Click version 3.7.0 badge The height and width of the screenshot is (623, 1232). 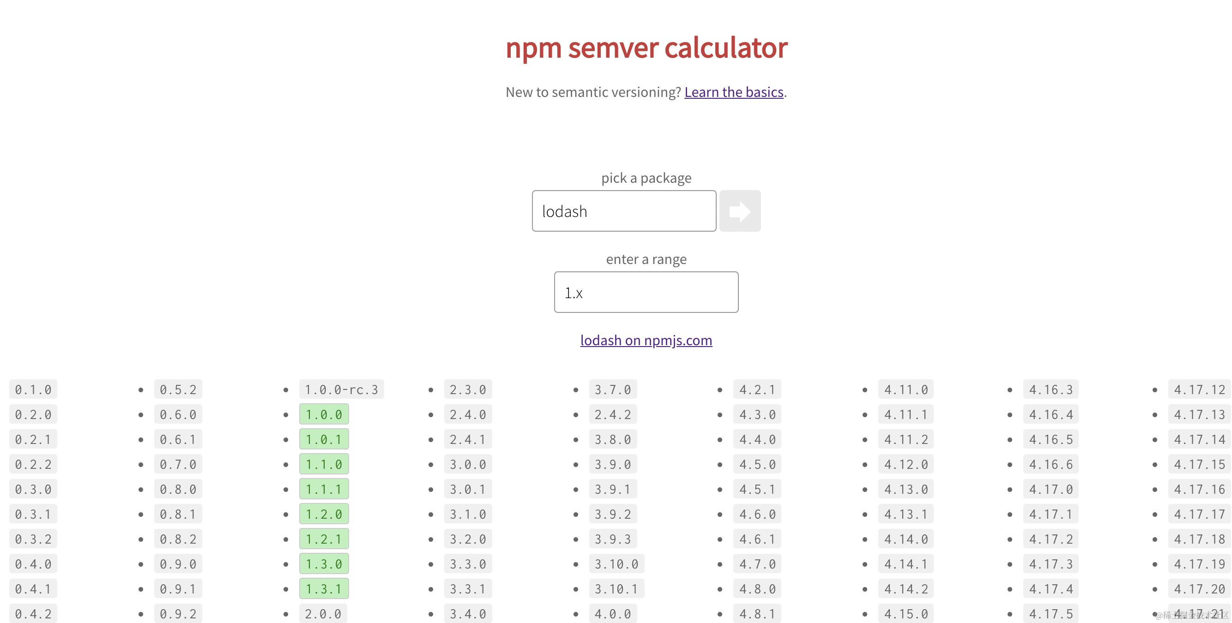[612, 389]
